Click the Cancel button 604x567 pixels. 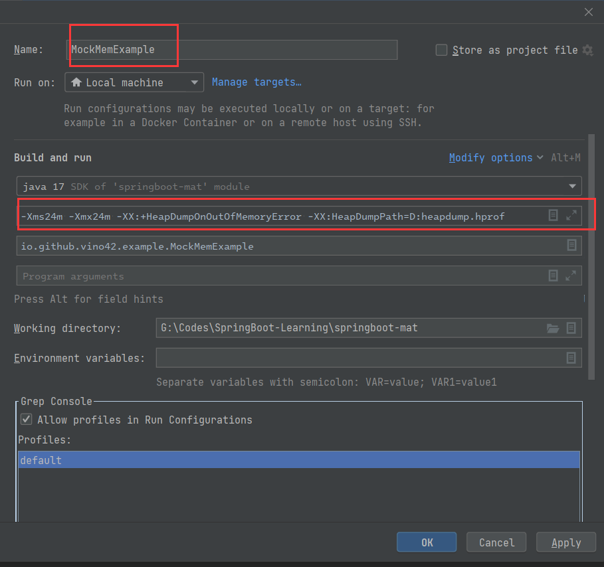click(x=496, y=542)
